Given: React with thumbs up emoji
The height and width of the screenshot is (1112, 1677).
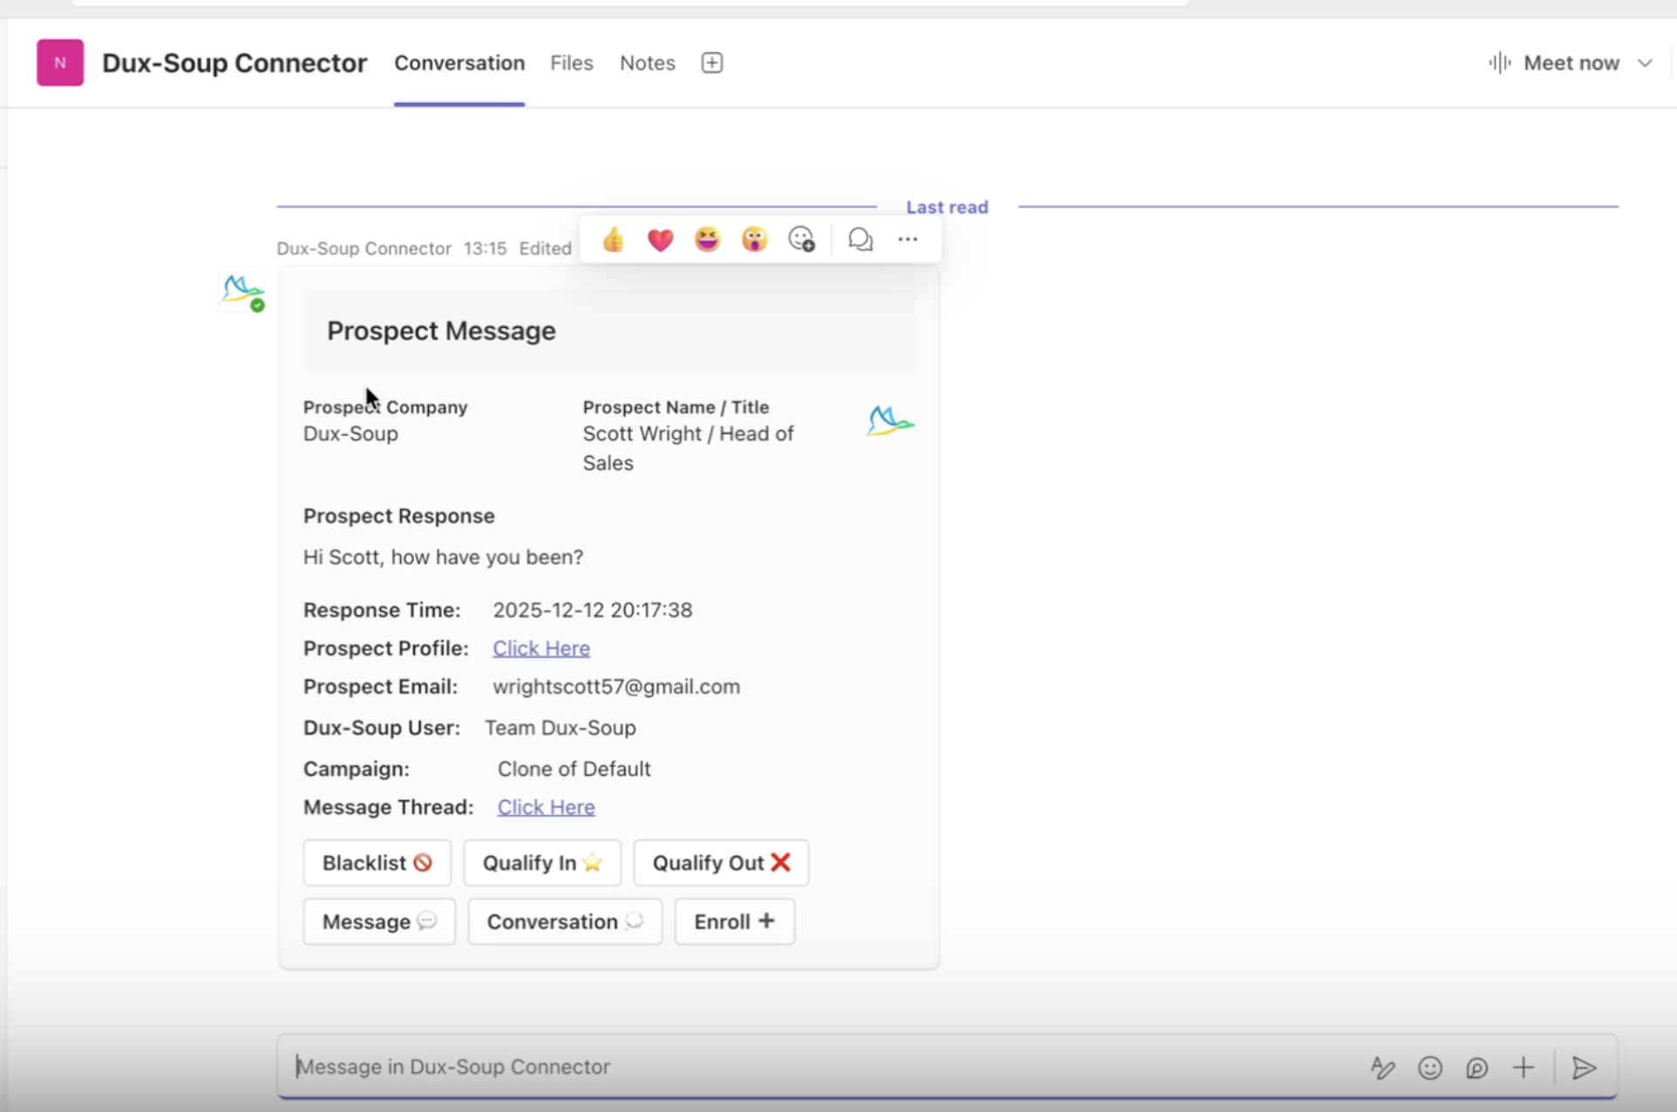Looking at the screenshot, I should pos(614,239).
